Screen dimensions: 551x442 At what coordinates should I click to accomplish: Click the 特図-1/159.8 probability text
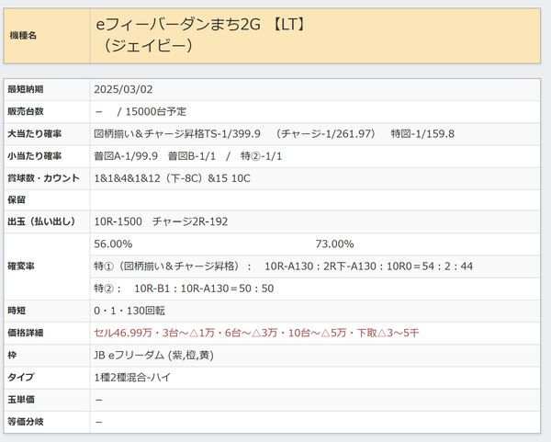coord(422,134)
